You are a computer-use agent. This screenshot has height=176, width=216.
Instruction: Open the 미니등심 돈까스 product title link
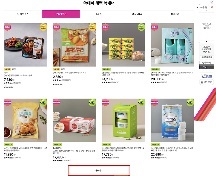click(x=25, y=149)
